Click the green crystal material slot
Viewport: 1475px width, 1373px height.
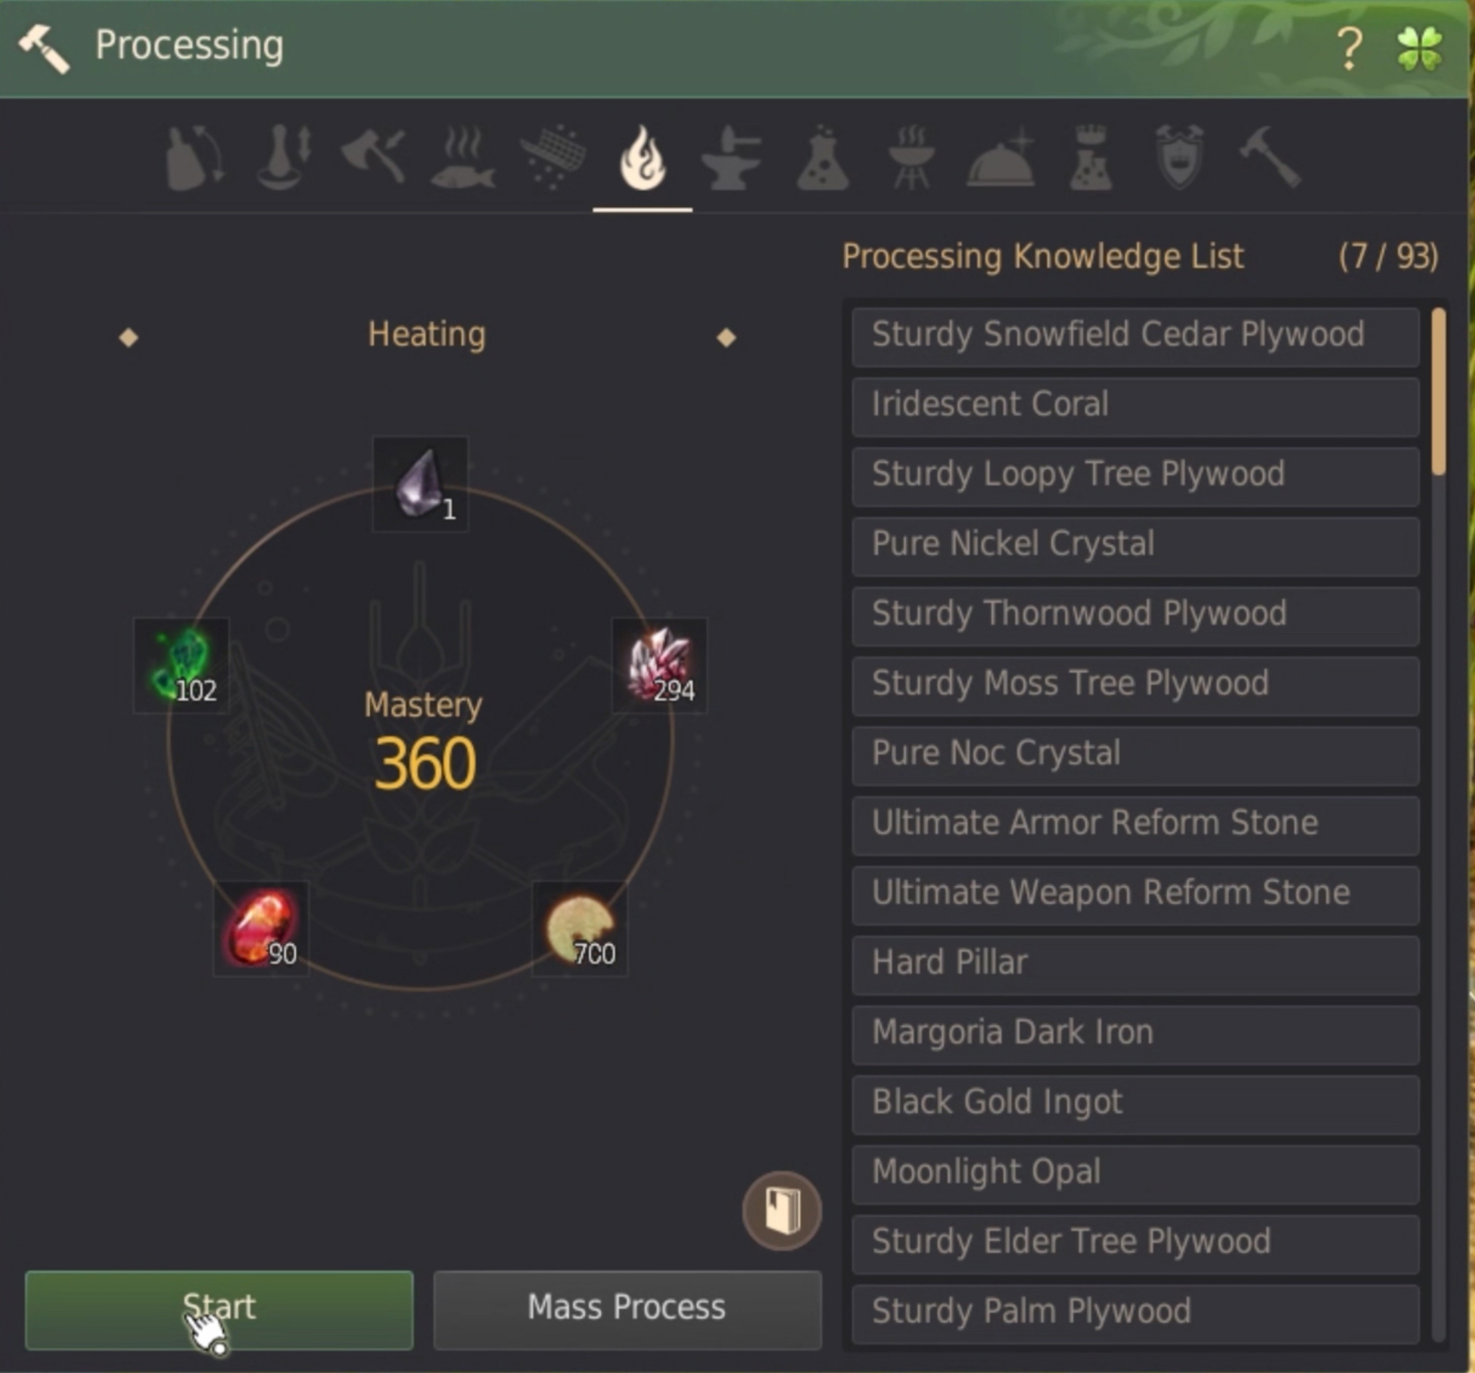pyautogui.click(x=181, y=665)
